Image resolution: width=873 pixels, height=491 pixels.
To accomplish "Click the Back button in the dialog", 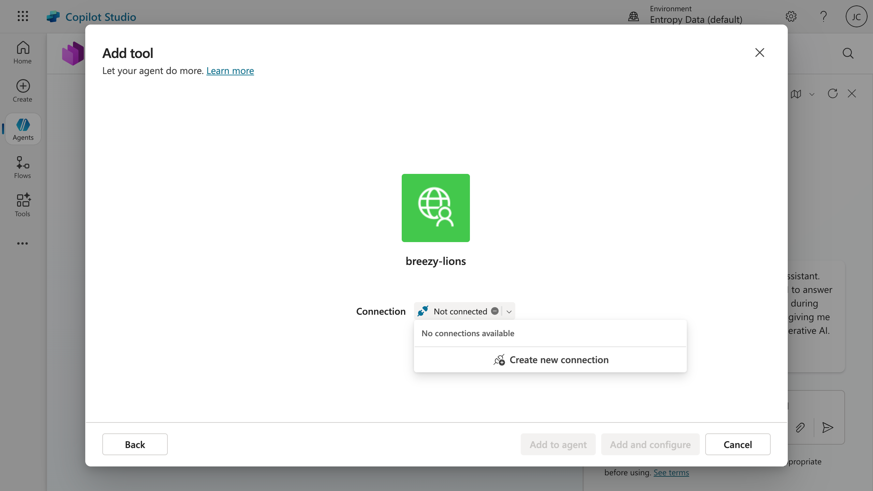I will pyautogui.click(x=135, y=444).
